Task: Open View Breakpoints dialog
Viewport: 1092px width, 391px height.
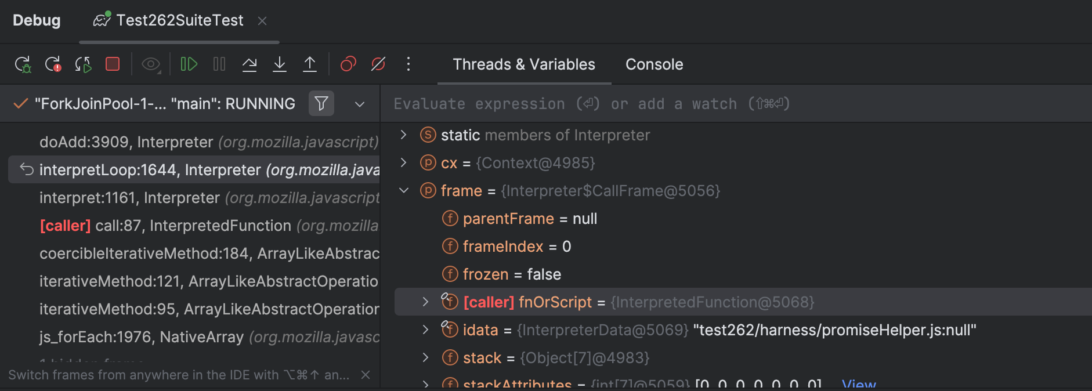Action: [x=348, y=64]
